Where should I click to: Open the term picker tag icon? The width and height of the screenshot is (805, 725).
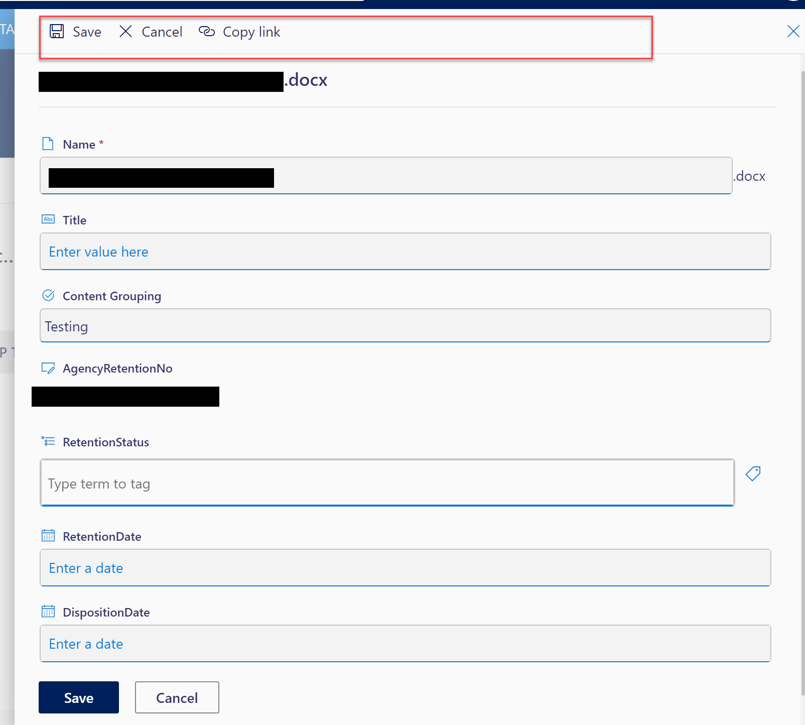[x=753, y=473]
